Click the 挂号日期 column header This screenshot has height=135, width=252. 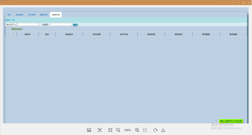tap(96, 35)
